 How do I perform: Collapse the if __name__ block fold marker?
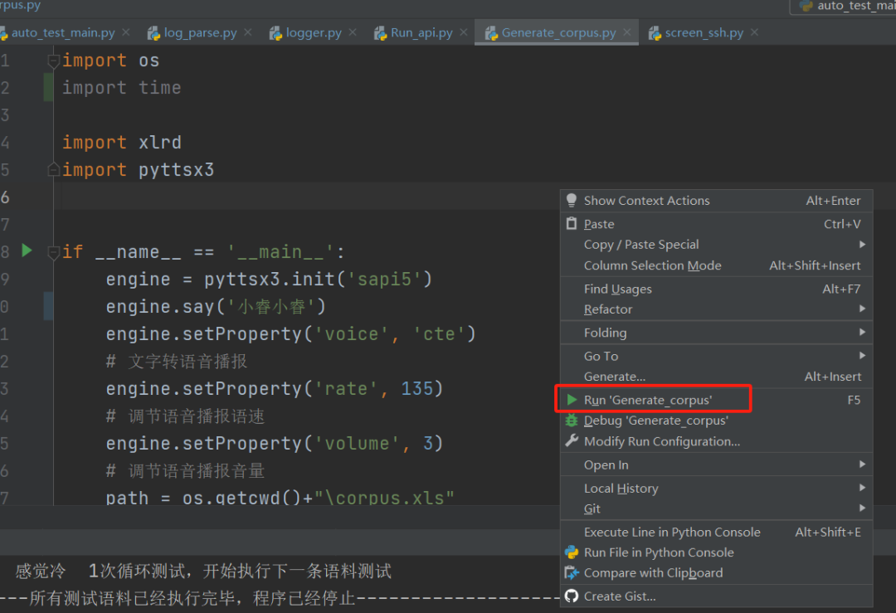click(53, 252)
